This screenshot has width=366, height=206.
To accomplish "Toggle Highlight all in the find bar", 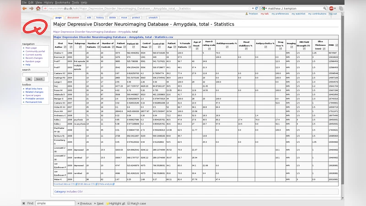I will click(x=115, y=203).
